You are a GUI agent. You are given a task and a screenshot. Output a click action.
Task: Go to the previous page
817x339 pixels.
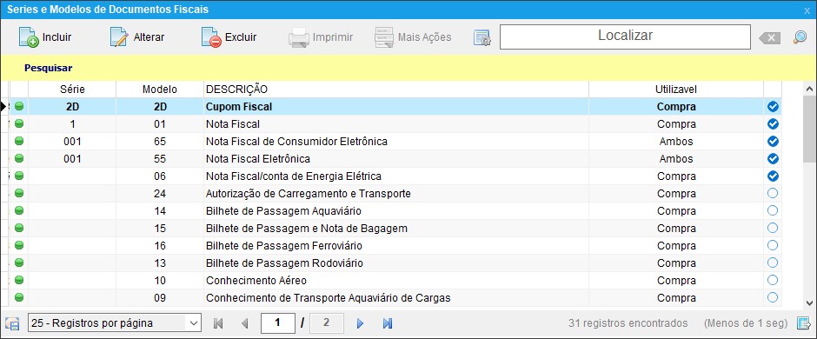pos(245,323)
